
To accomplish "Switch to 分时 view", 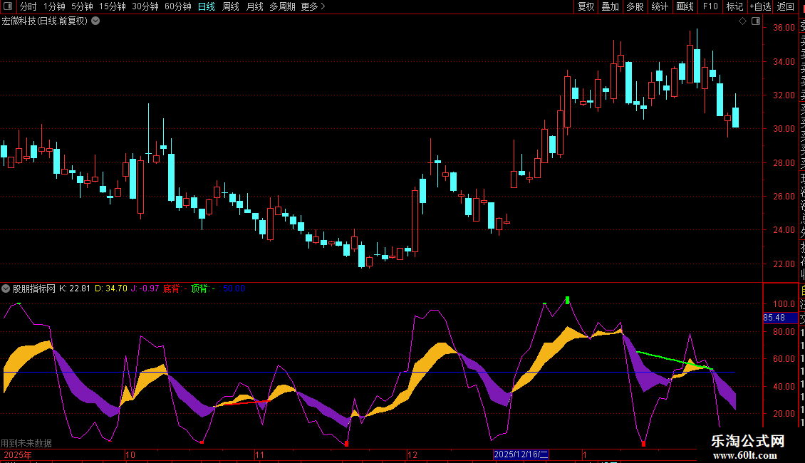I will point(28,6).
